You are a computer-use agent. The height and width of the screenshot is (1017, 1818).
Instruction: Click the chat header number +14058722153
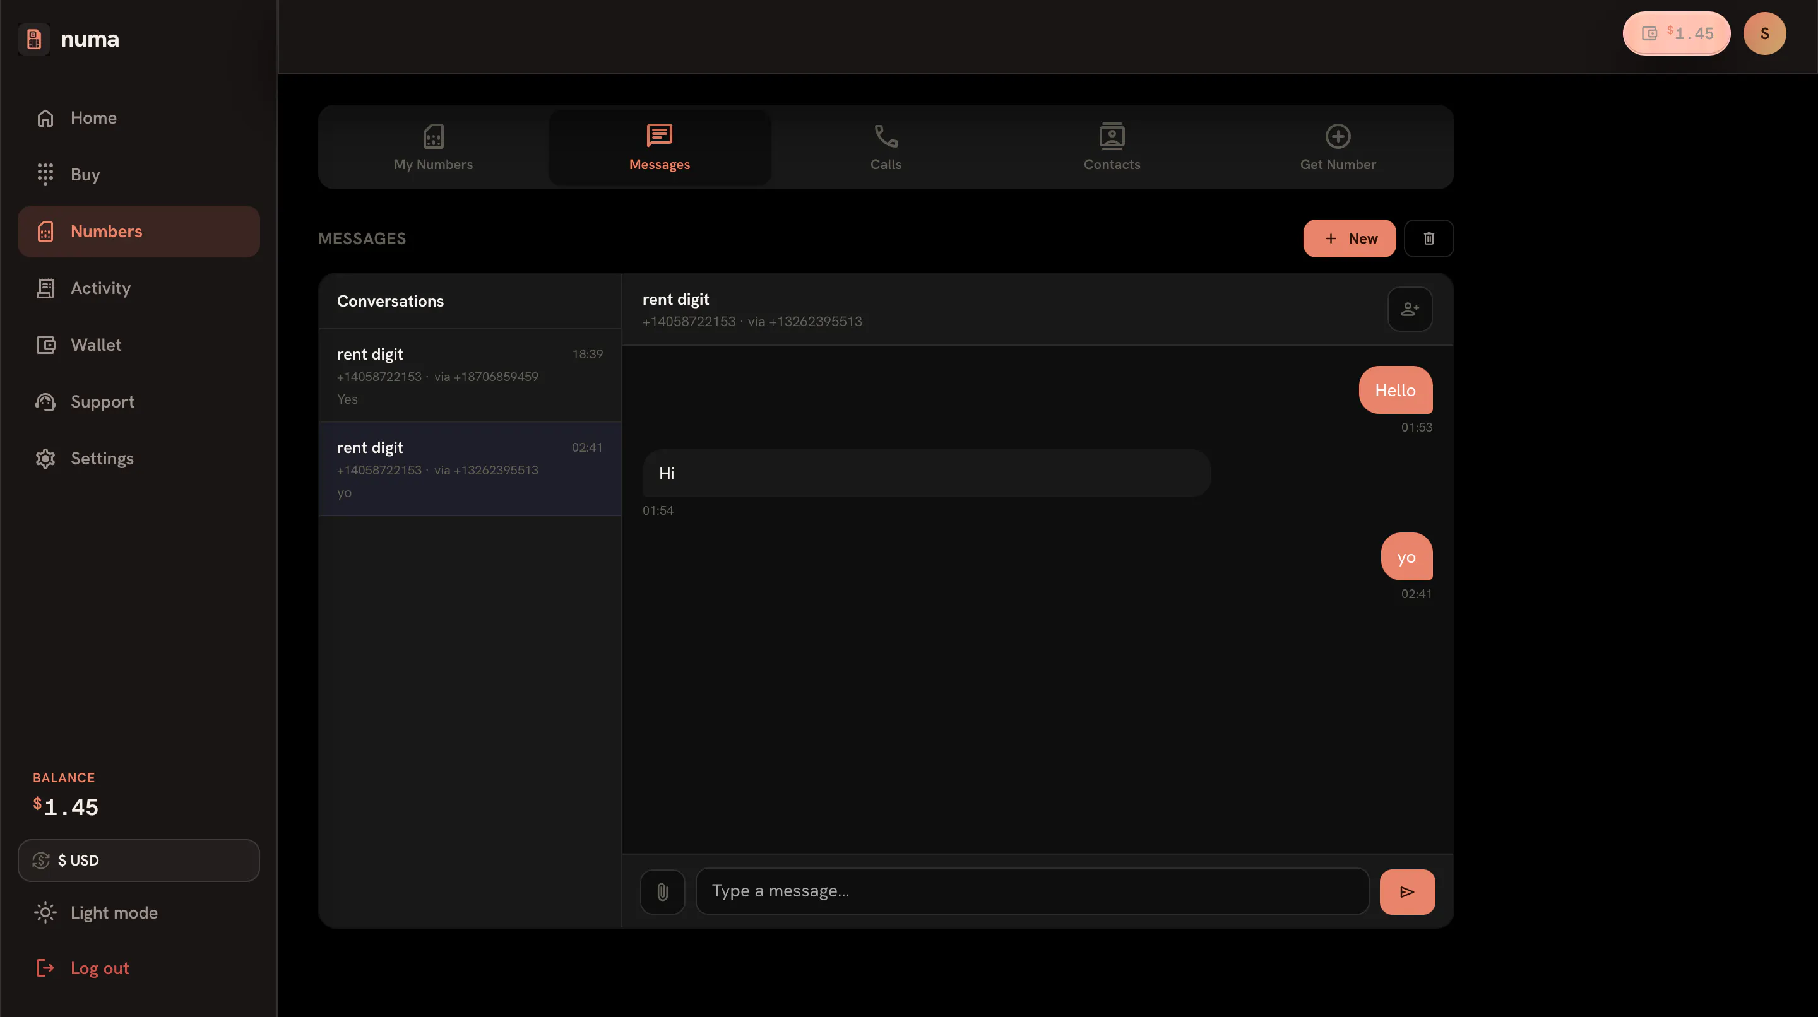(689, 322)
